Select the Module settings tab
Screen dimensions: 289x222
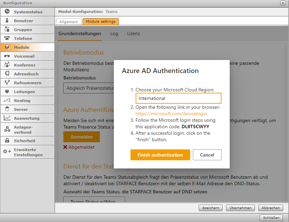coord(101,21)
